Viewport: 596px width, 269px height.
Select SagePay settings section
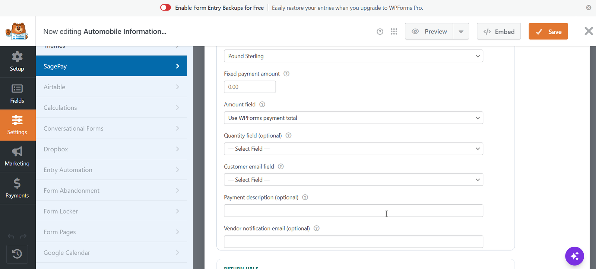point(111,66)
